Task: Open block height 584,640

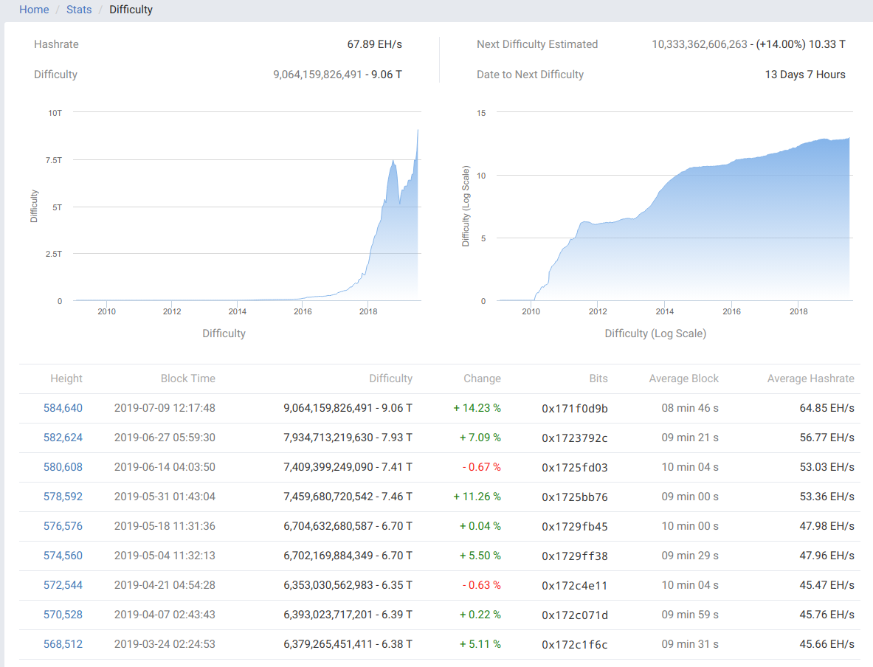Action: coord(63,408)
